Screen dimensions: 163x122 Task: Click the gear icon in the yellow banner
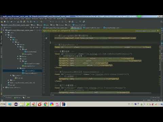click(158, 31)
